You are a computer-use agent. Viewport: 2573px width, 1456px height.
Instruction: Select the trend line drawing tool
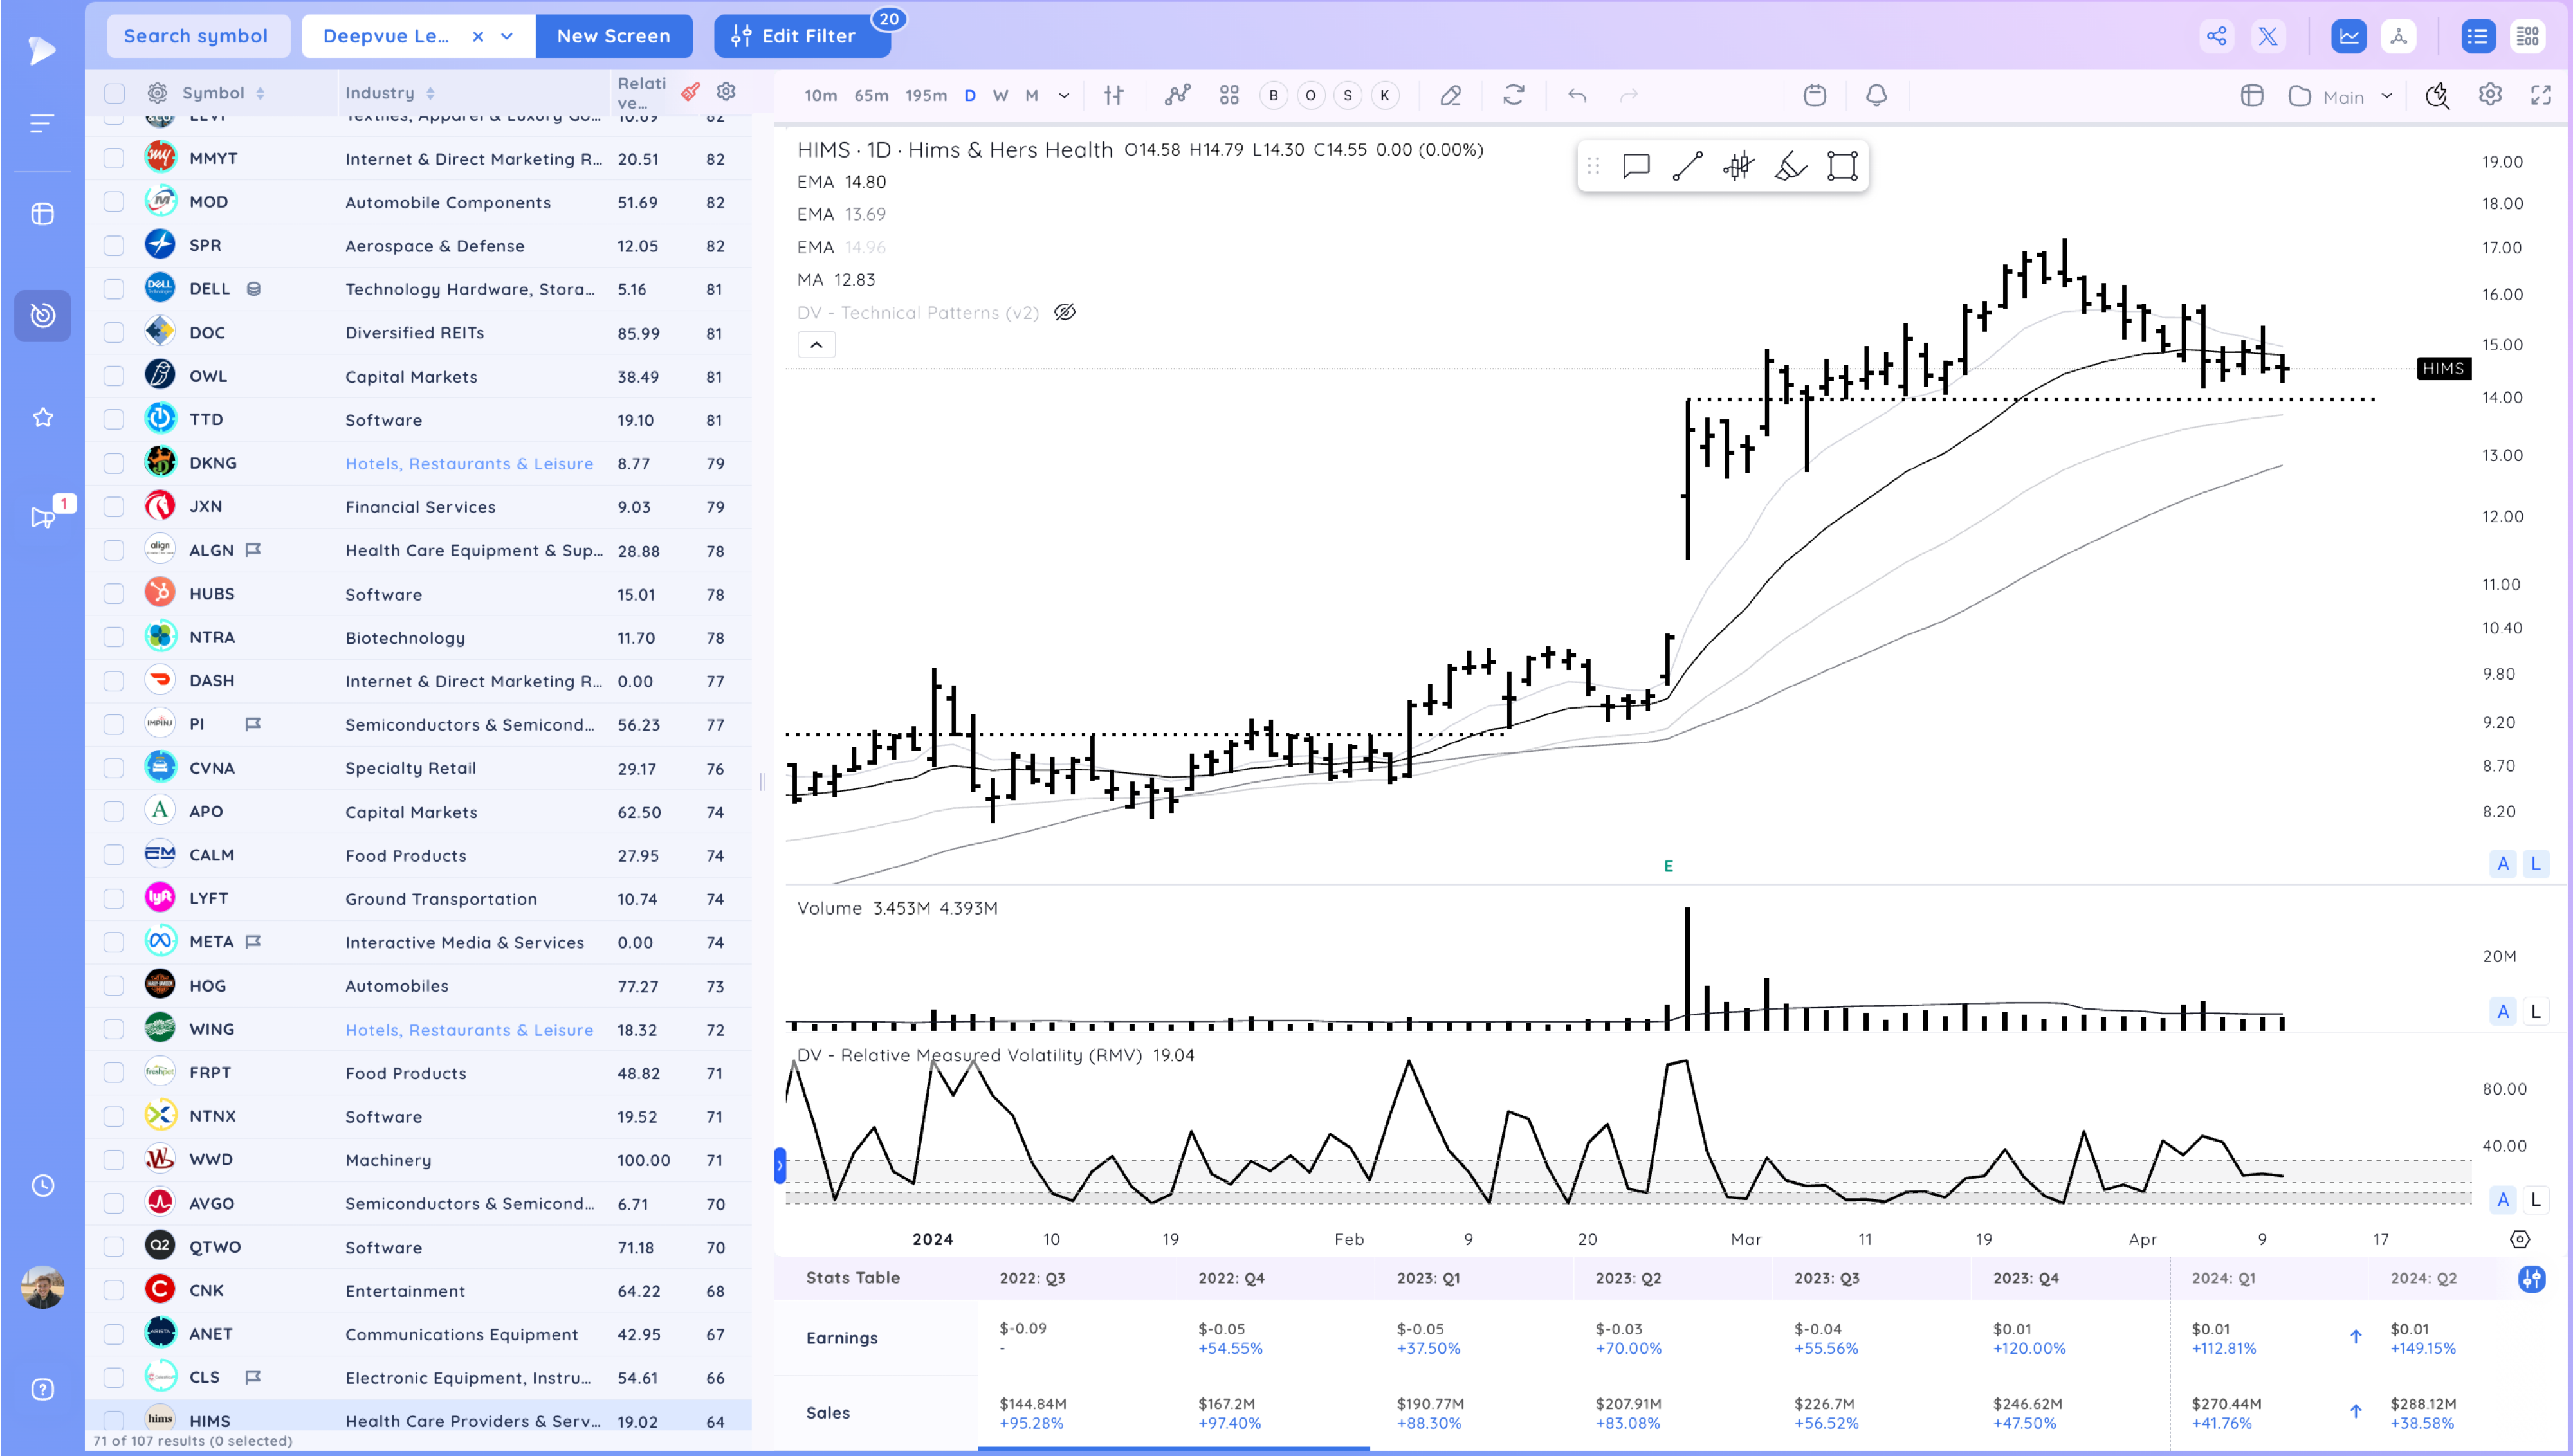[1687, 166]
